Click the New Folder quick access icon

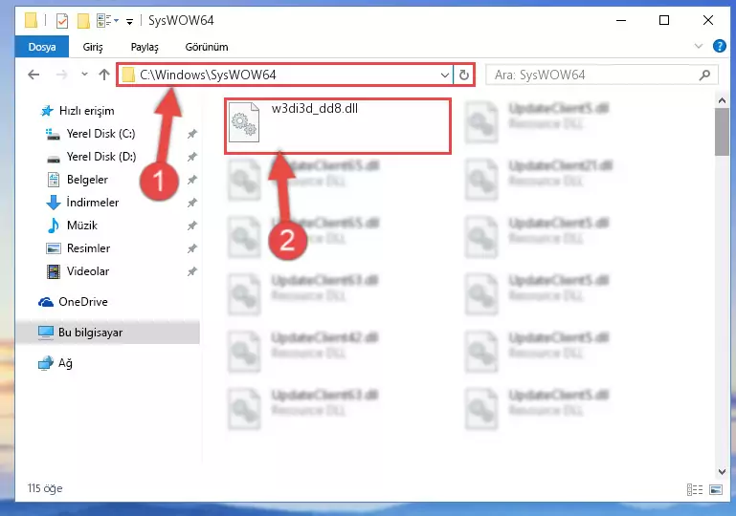83,21
